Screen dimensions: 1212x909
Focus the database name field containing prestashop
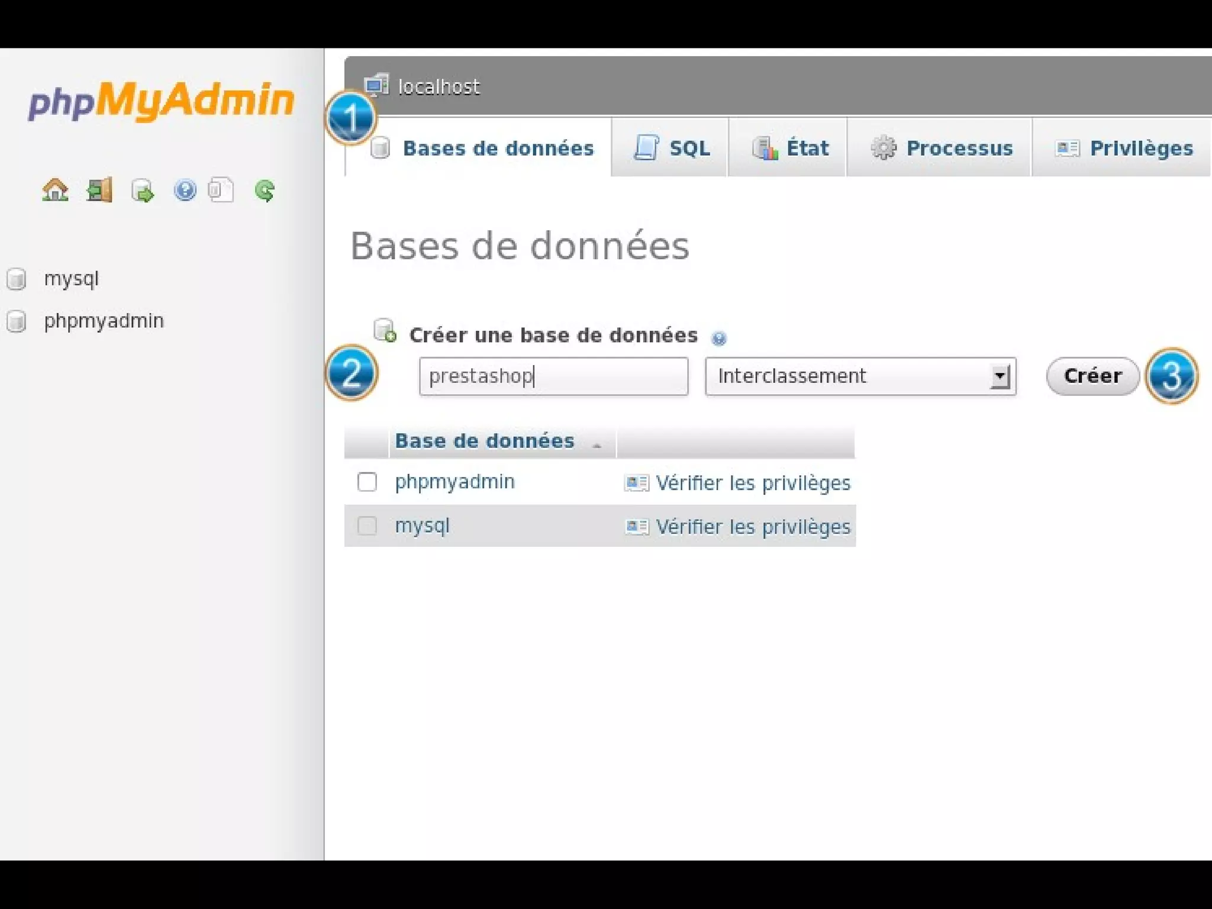553,376
